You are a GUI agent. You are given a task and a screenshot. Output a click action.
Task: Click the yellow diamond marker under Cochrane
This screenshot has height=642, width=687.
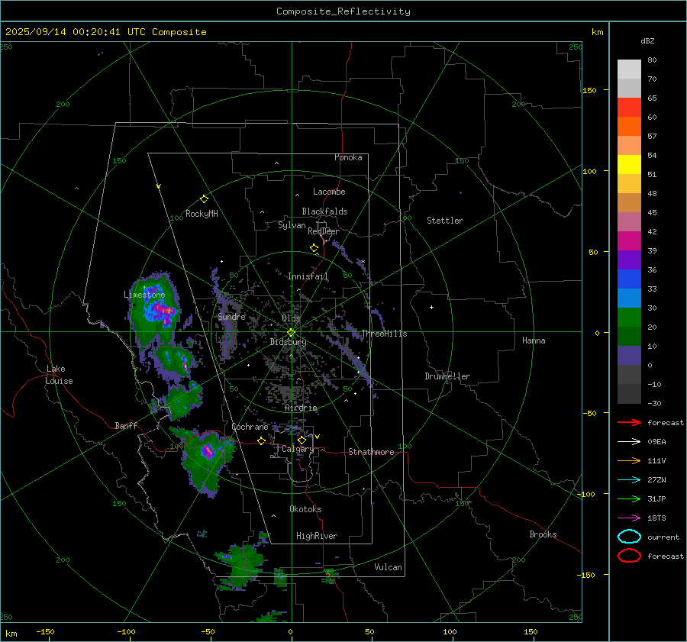261,441
